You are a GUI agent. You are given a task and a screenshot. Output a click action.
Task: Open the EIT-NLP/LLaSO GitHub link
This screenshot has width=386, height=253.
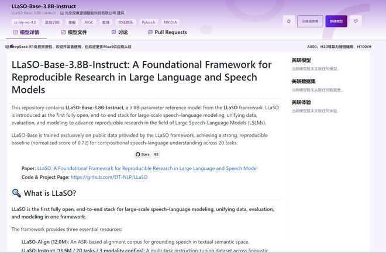[109, 176]
